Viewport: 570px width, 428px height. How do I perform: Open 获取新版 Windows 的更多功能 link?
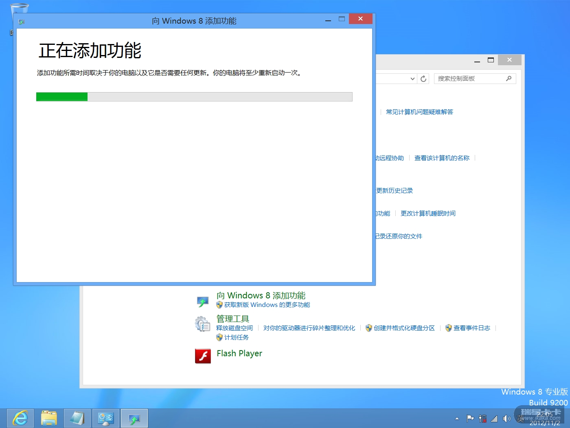267,305
